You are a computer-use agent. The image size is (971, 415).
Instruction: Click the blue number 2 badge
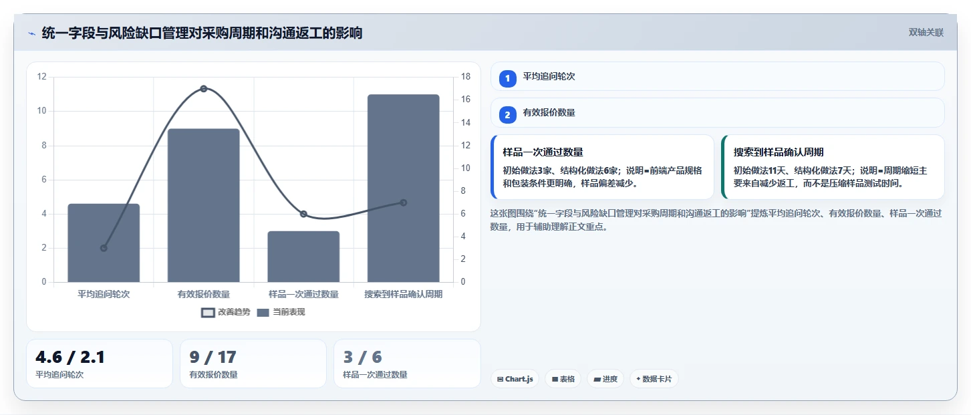pos(508,115)
